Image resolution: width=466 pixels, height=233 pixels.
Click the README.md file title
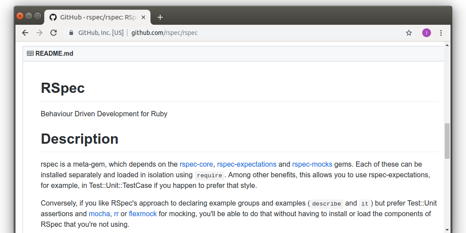click(54, 53)
